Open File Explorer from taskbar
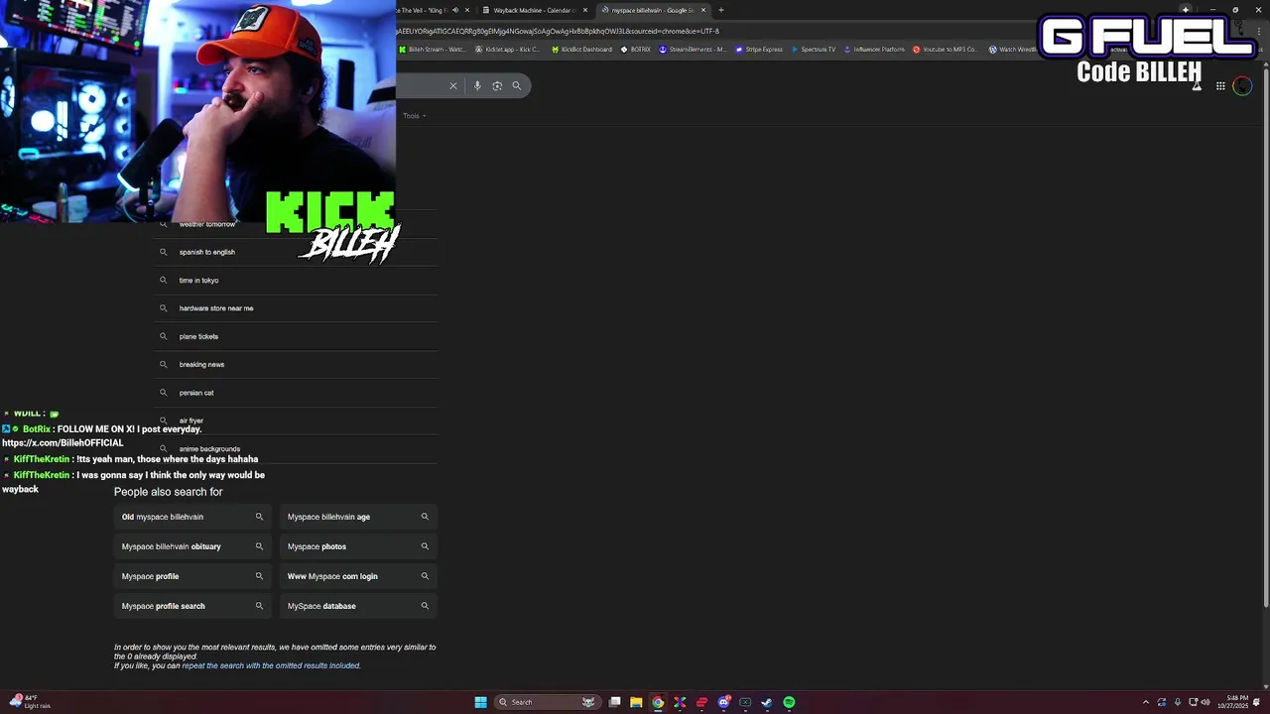The width and height of the screenshot is (1270, 714). pos(636,702)
